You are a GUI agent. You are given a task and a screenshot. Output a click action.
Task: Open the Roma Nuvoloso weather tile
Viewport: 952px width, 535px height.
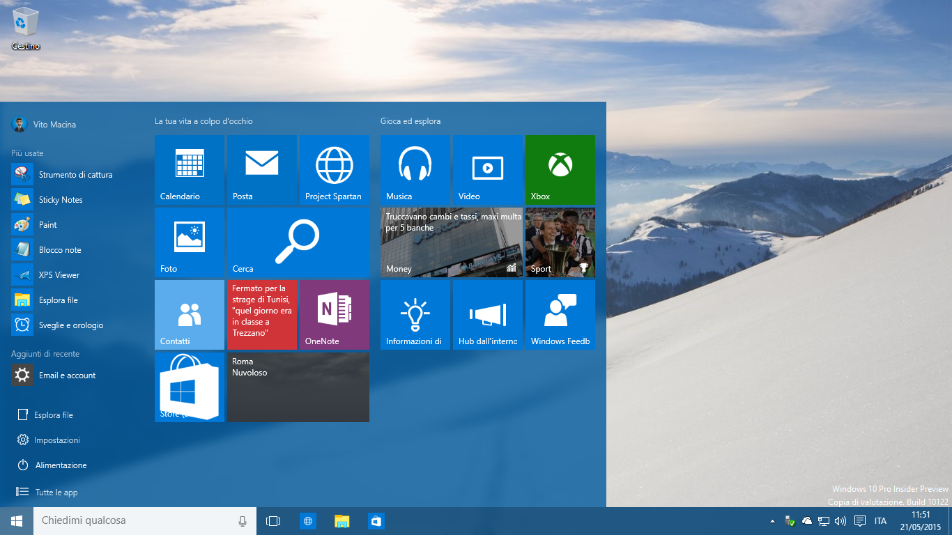tap(298, 387)
